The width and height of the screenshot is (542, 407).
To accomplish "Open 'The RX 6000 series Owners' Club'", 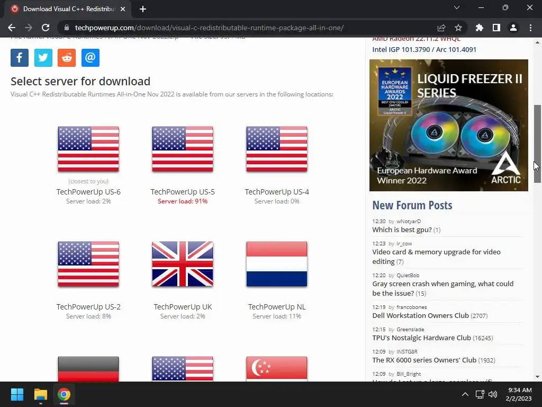I will pos(424,360).
